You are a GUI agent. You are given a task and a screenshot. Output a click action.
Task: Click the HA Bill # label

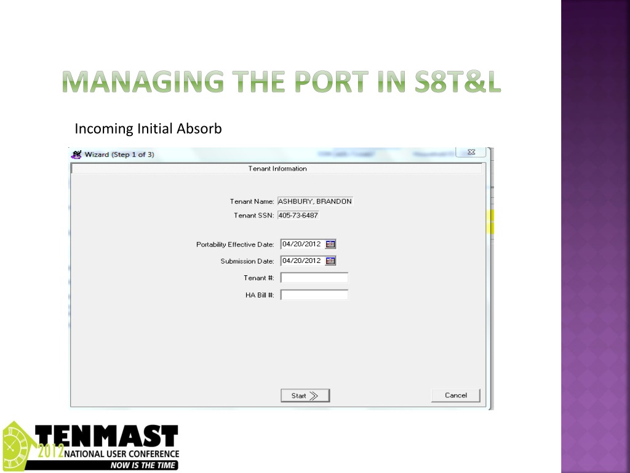(260, 295)
